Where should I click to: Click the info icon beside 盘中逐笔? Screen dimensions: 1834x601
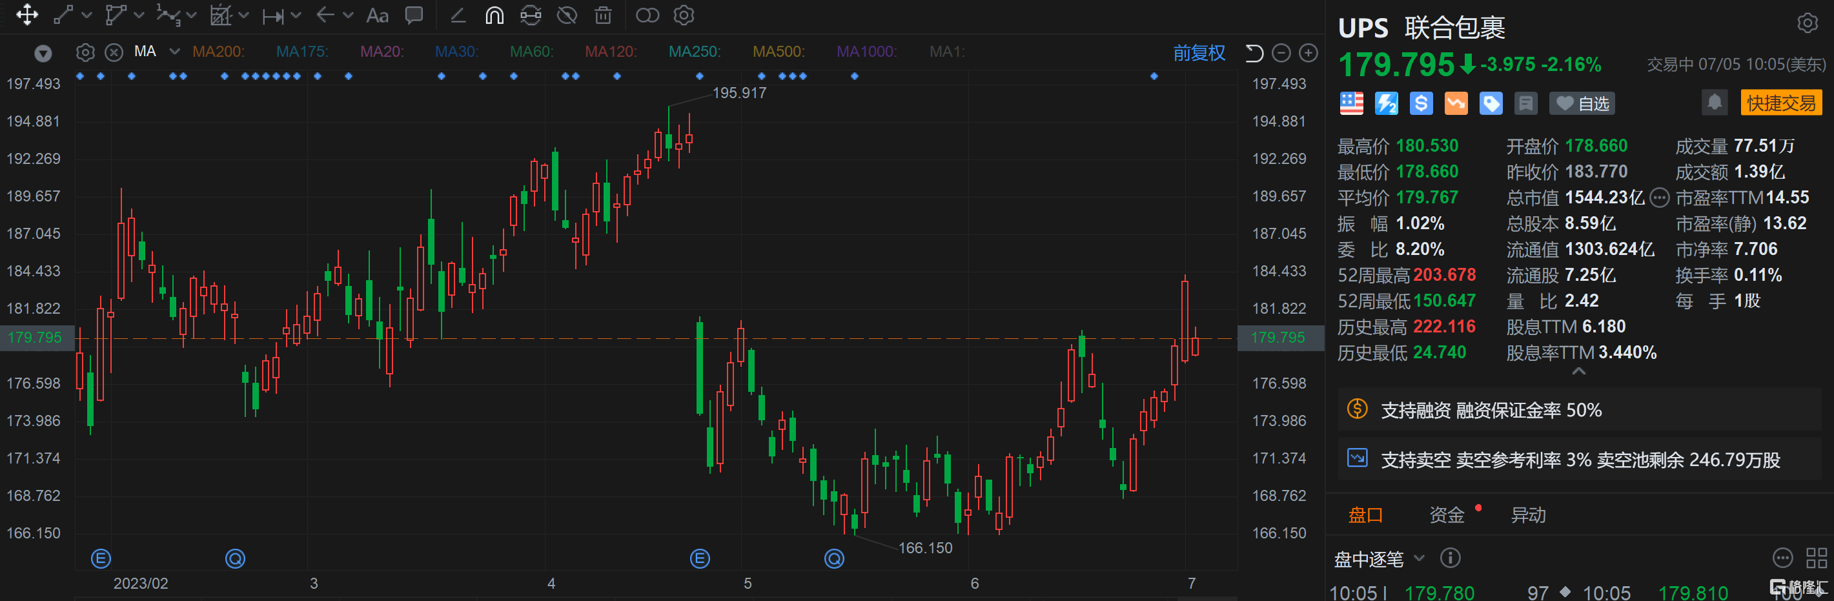(x=1451, y=558)
